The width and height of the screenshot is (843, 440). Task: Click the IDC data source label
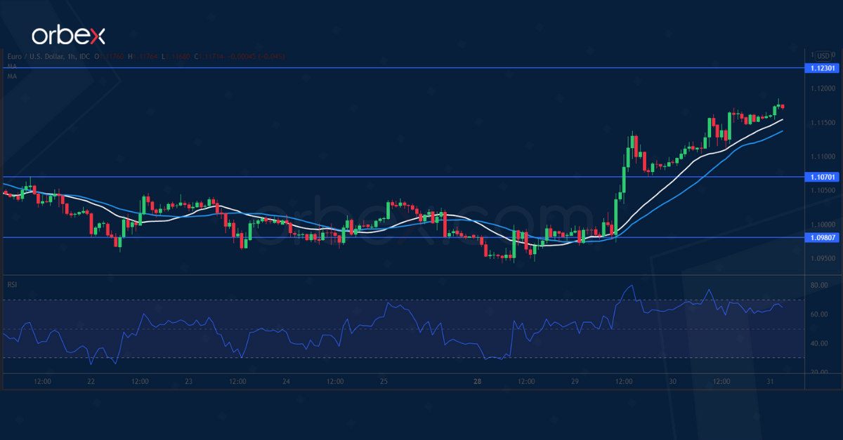click(x=83, y=55)
